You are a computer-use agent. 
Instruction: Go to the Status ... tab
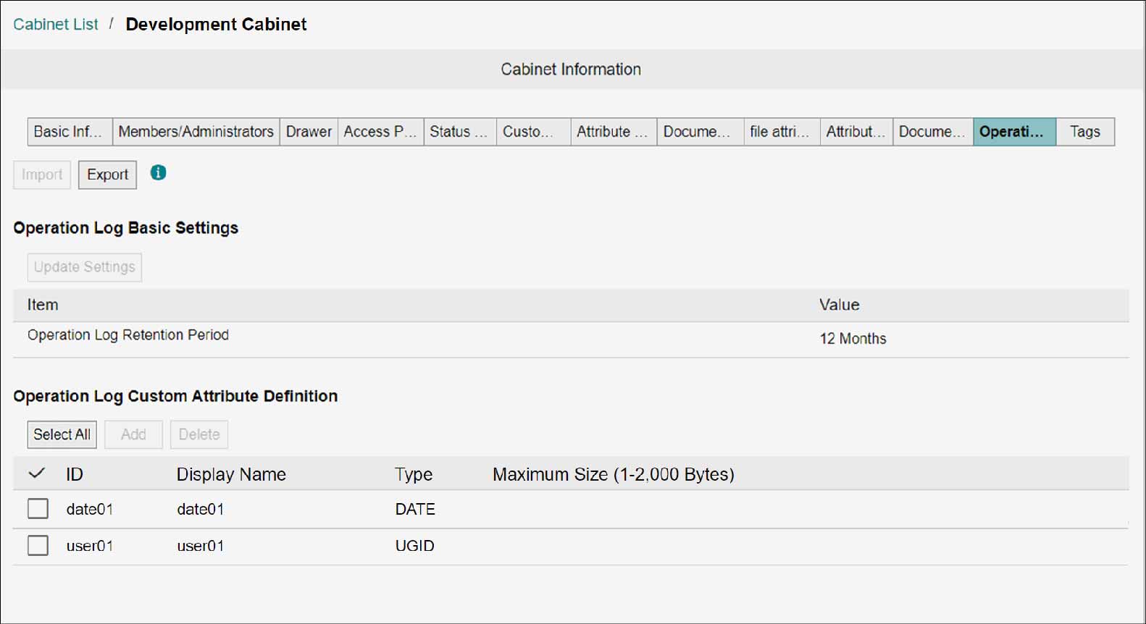pos(460,132)
